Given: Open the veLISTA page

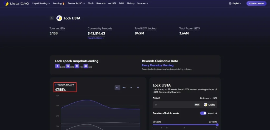Looking at the screenshot, I should pyautogui.click(x=112, y=3).
